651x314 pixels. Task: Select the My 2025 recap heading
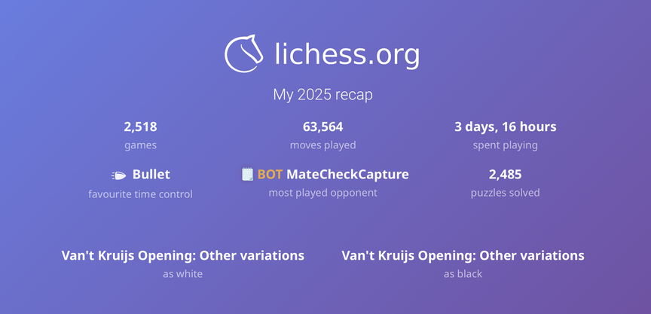coord(322,96)
